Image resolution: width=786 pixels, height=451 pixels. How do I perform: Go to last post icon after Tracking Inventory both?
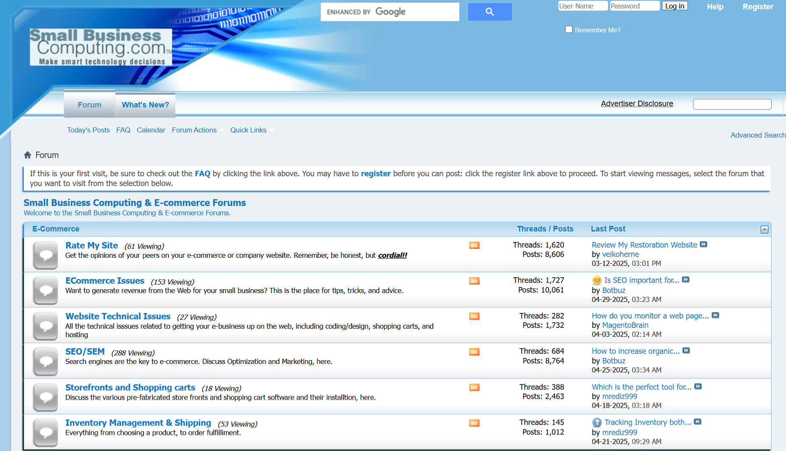point(698,422)
